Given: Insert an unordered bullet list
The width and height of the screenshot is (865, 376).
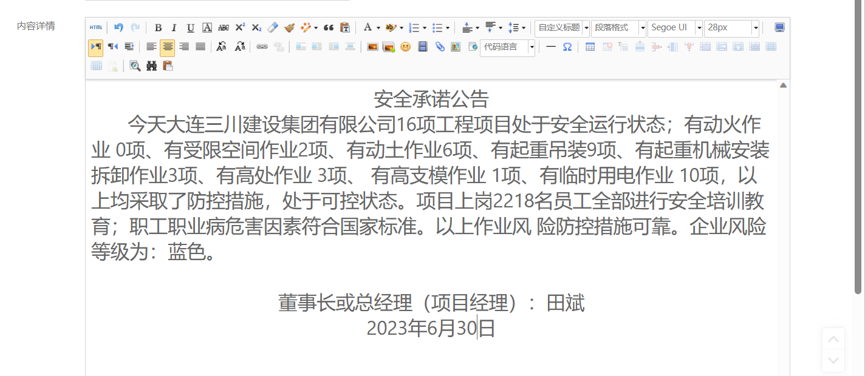Looking at the screenshot, I should click(x=437, y=27).
